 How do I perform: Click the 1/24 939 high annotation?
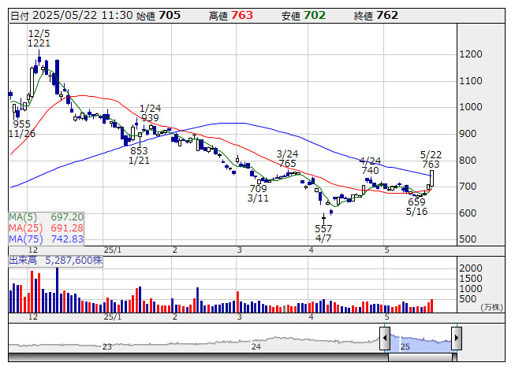(x=150, y=113)
